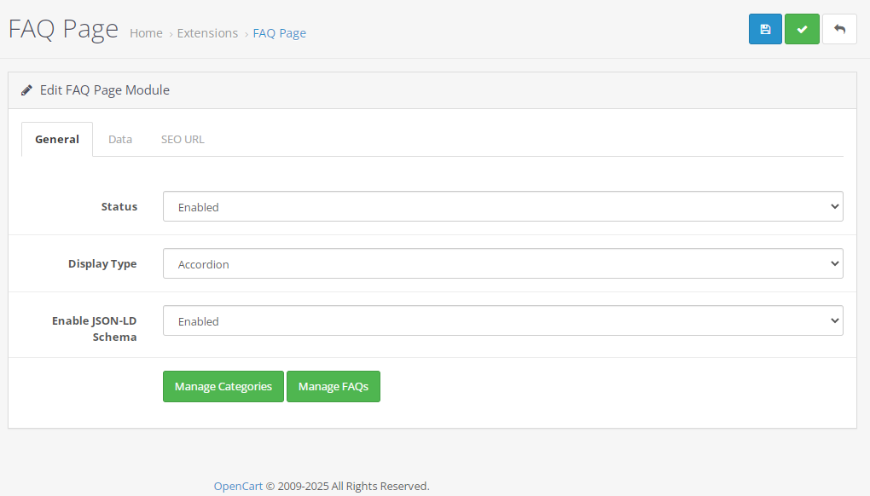Click the blue floppy-disk save icon
Image resolution: width=870 pixels, height=496 pixels.
pos(765,29)
